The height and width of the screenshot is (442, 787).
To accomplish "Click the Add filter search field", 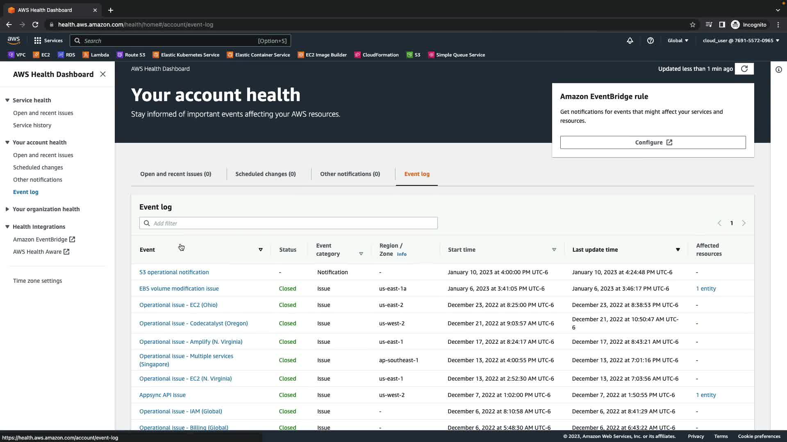I will (x=288, y=223).
